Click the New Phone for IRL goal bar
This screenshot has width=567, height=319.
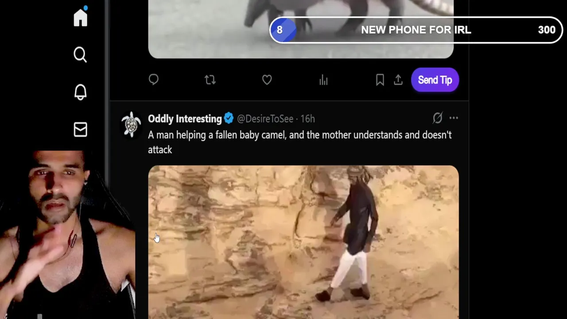pyautogui.click(x=416, y=30)
